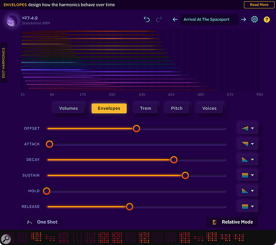Expand the ATTACK shape dropdown arrow
Viewport: 276px width, 245px height.
click(252, 144)
